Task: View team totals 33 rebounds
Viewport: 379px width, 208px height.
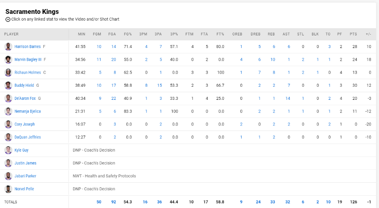Action: click(272, 202)
